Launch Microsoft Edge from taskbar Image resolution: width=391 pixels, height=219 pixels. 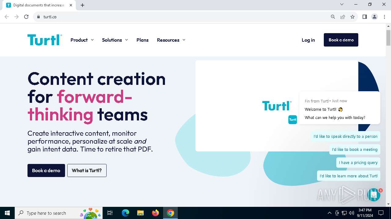click(126, 213)
